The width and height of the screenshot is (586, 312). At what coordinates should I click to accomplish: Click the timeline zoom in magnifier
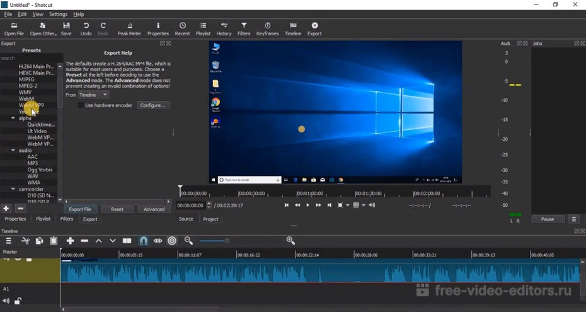click(290, 241)
